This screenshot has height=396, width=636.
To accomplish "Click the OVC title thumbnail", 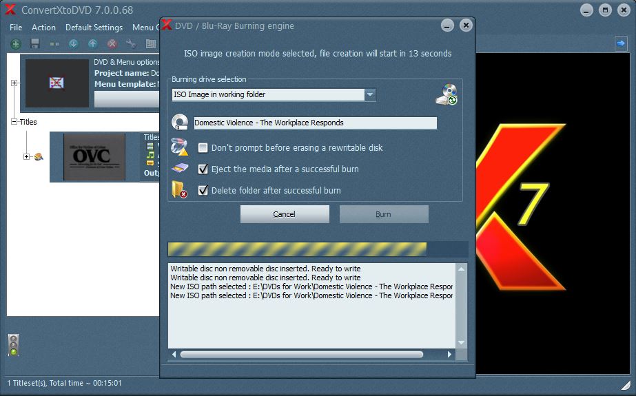I will pyautogui.click(x=94, y=157).
